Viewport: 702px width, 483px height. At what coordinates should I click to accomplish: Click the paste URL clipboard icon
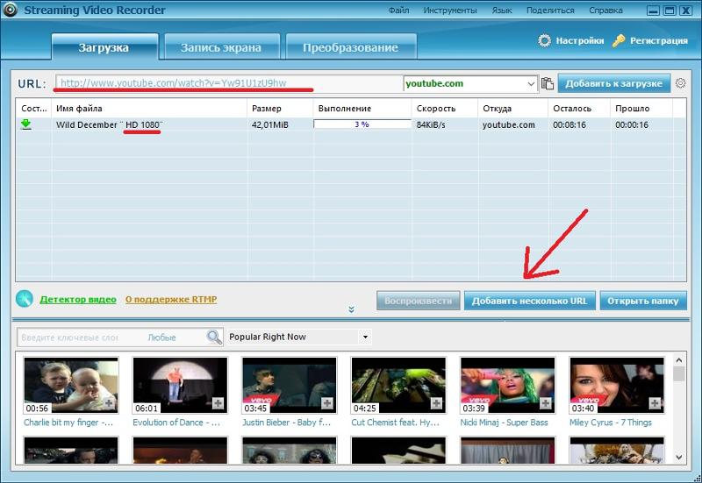(x=547, y=83)
